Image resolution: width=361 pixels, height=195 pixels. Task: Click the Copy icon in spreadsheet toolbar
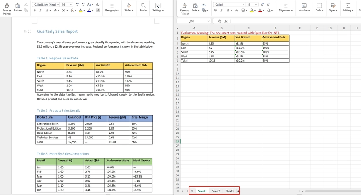204,10
